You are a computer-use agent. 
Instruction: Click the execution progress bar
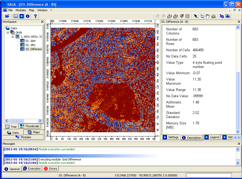[209, 175]
